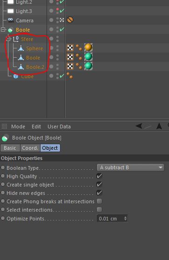Viewport: 169px width, 260px height.
Task: Select the green material tag on child Boole
Action: coord(88,57)
